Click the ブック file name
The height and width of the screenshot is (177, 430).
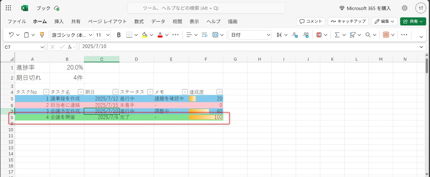(43, 8)
